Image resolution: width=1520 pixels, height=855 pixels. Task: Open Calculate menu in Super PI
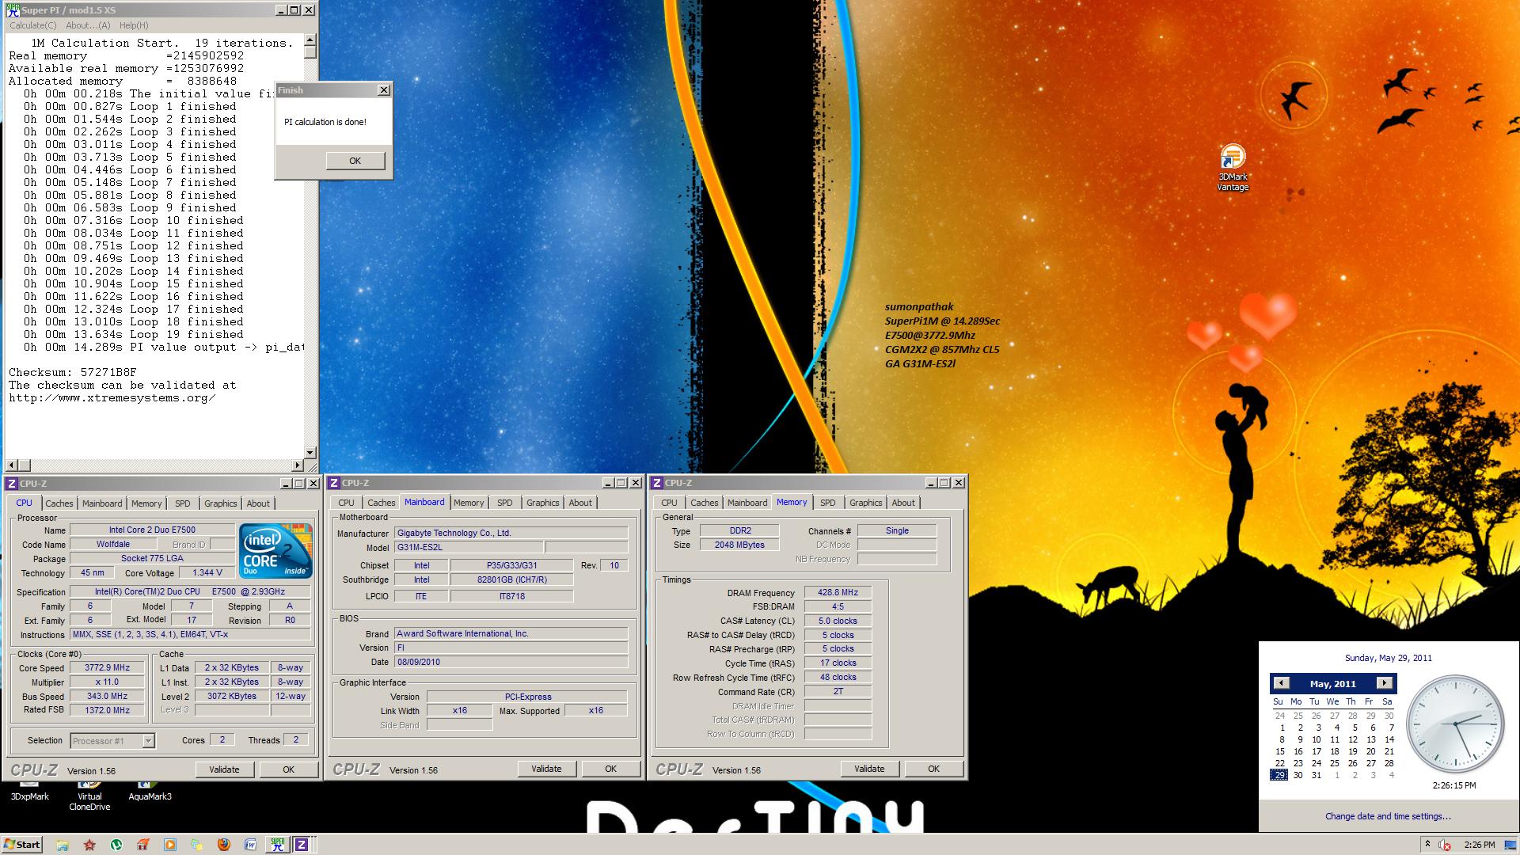tap(32, 25)
